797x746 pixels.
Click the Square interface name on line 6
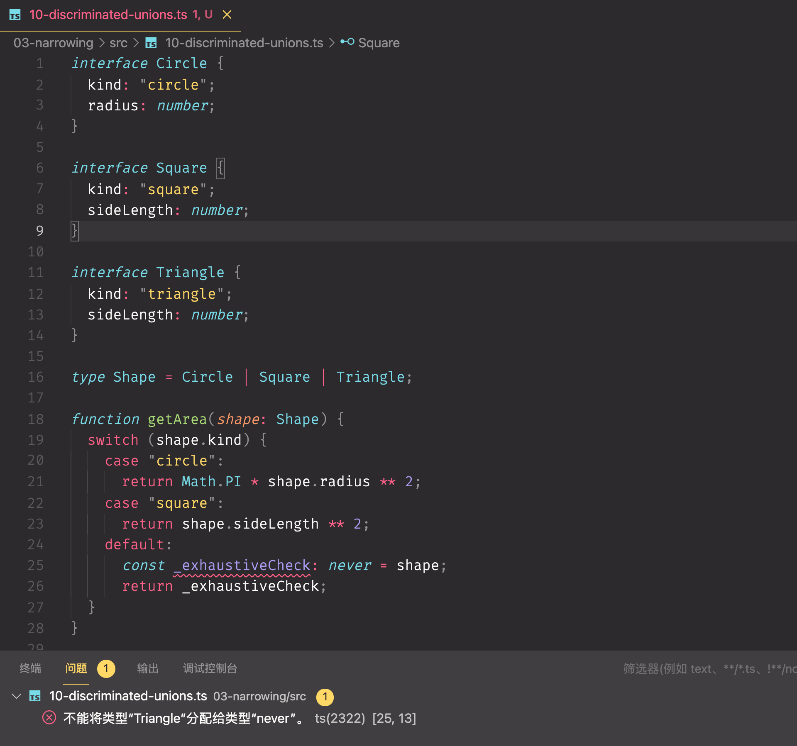tap(181, 168)
